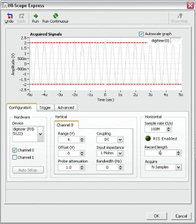Screen dimensions: 196x224
Task: Click the Auto Setup button
Action: coord(28,170)
